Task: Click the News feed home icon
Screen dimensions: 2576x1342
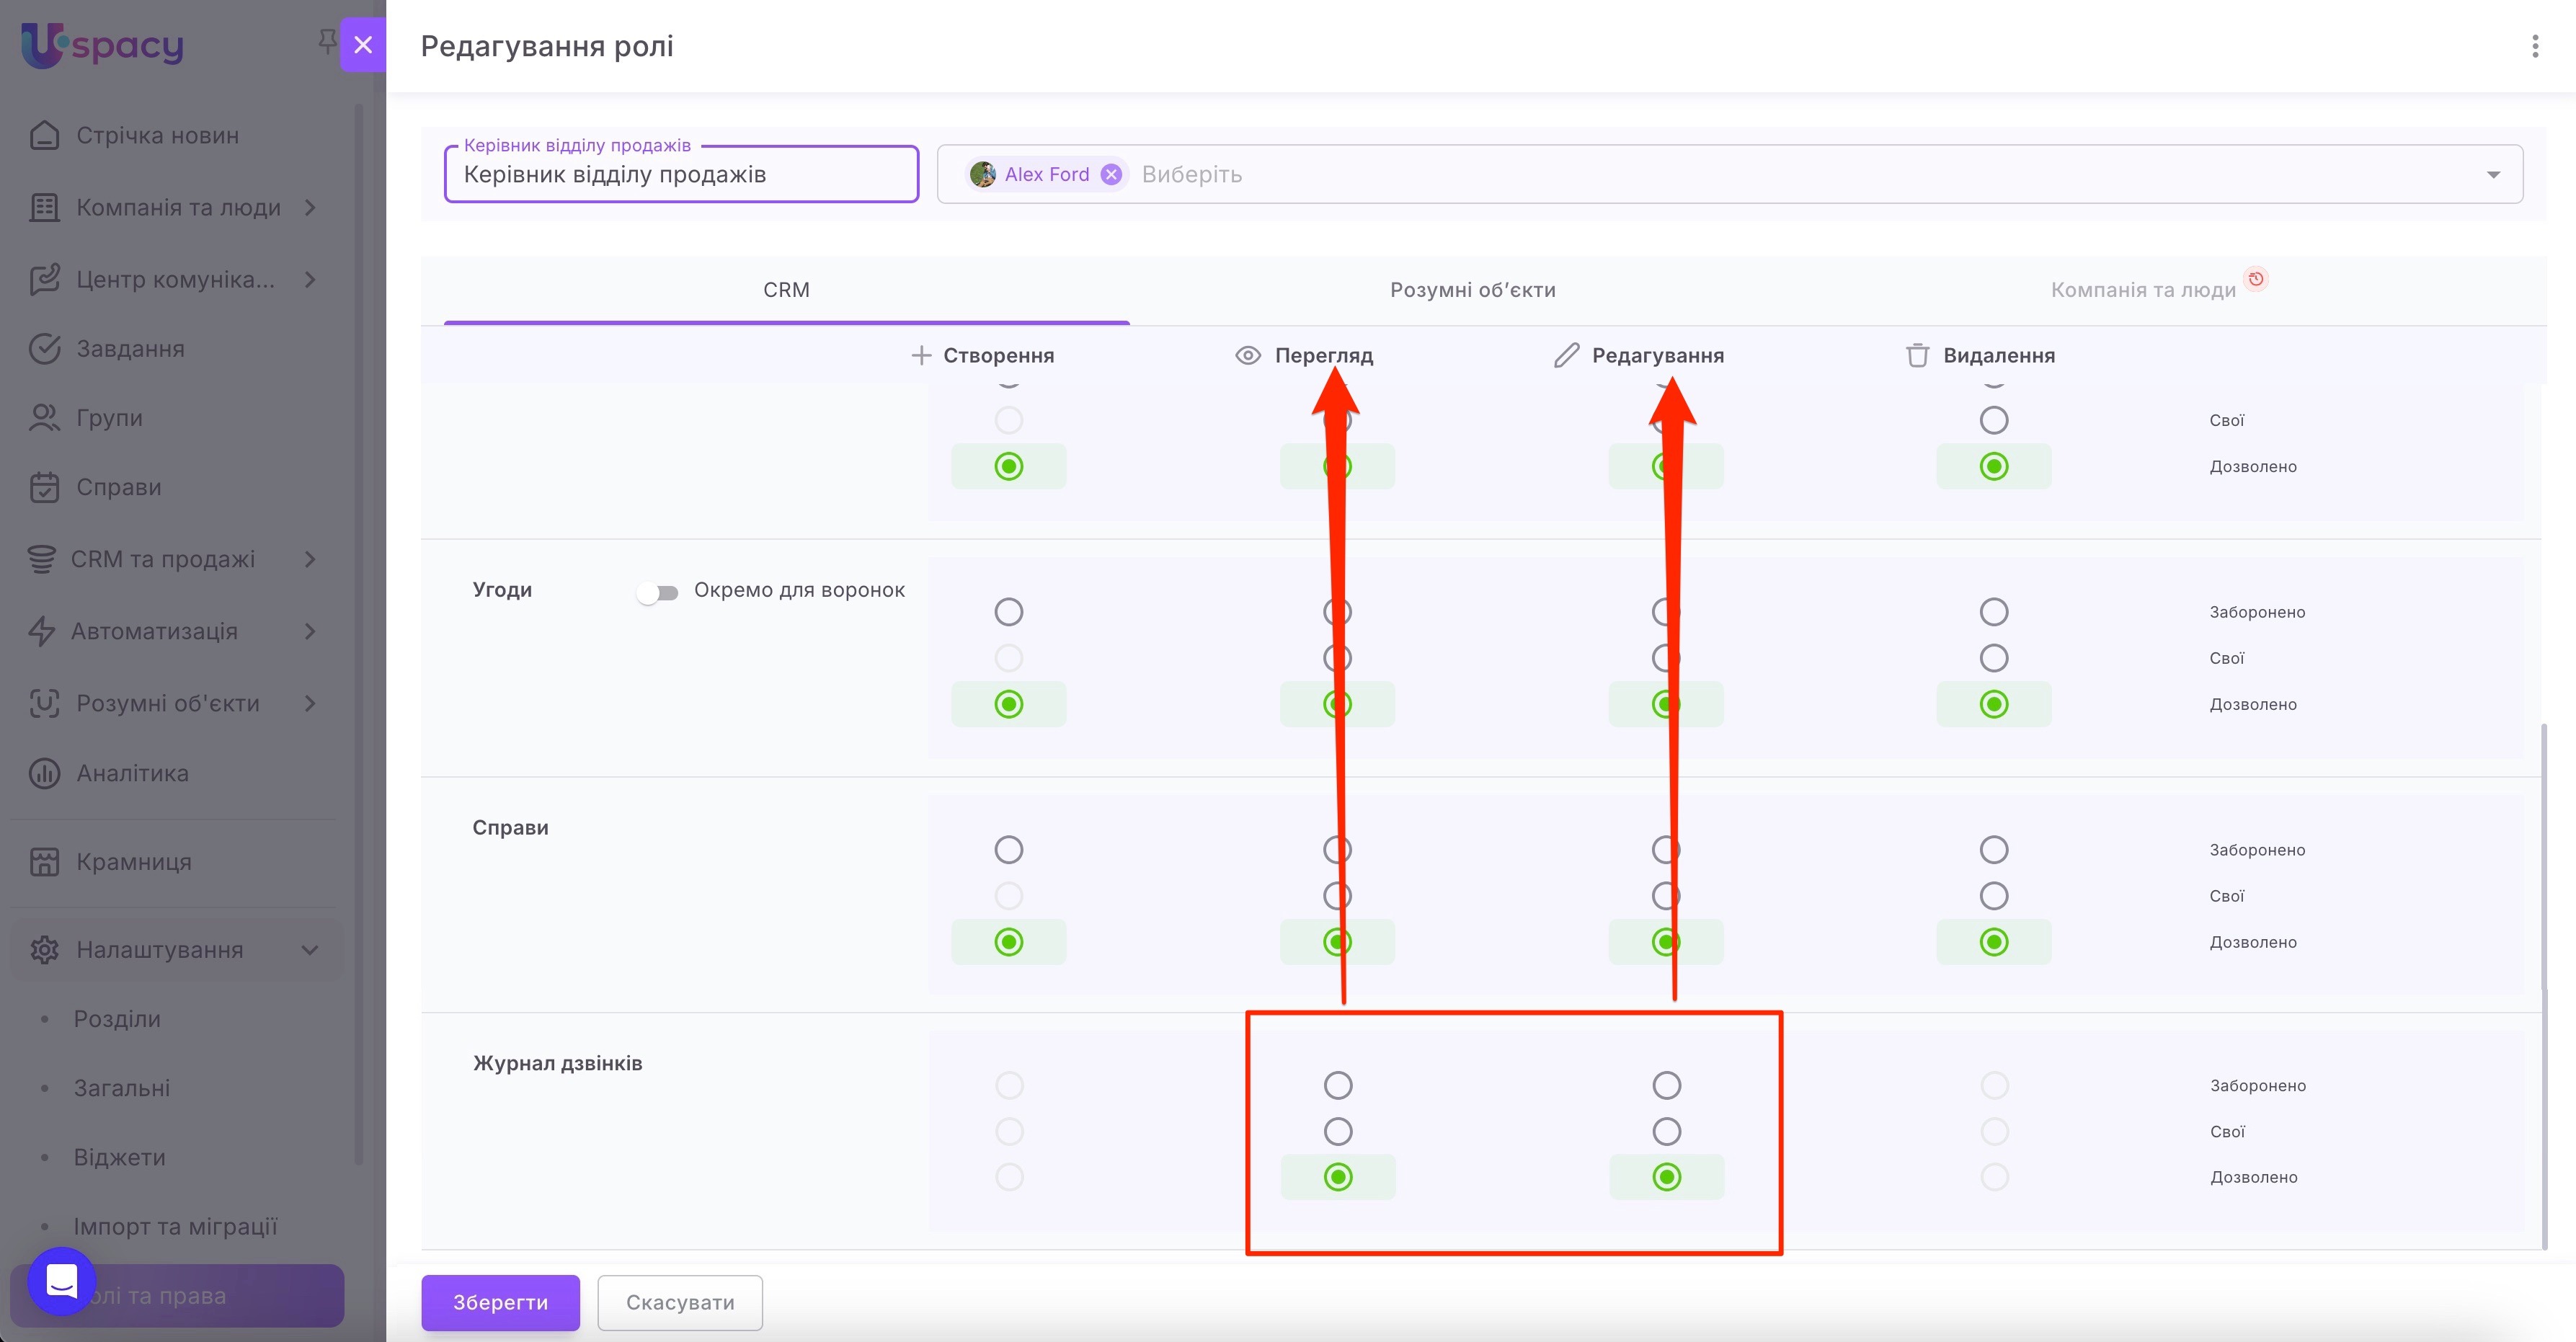Action: (44, 135)
